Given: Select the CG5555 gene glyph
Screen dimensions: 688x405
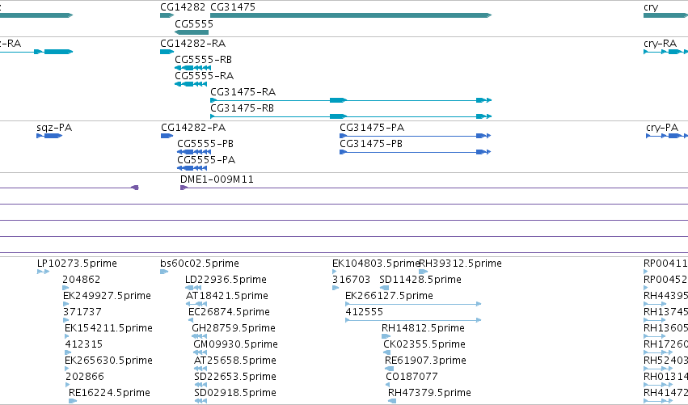Looking at the screenshot, I should [x=192, y=32].
